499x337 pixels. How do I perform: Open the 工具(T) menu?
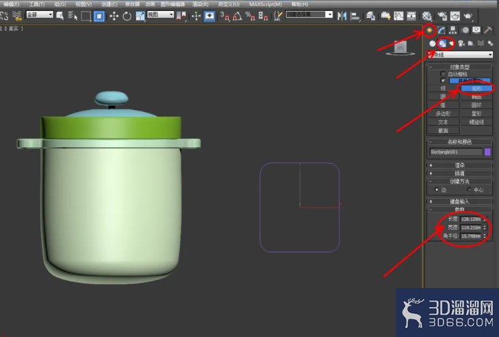pos(37,4)
